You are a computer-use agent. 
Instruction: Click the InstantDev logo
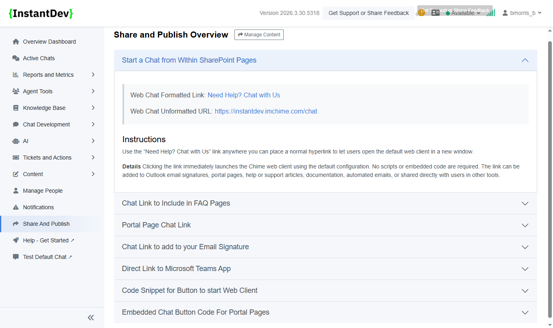click(x=41, y=13)
